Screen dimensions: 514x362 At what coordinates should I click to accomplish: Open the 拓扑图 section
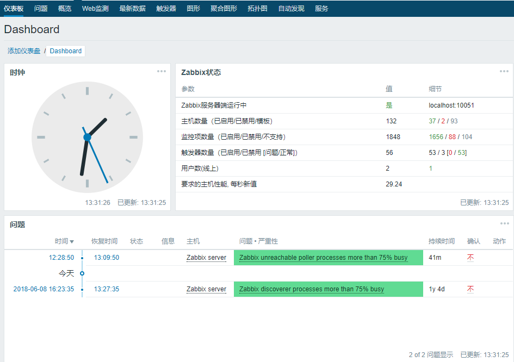pos(258,8)
